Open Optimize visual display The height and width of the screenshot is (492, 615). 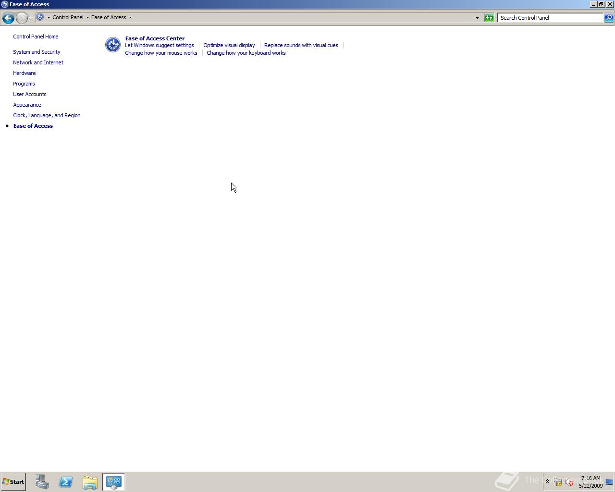click(x=229, y=45)
